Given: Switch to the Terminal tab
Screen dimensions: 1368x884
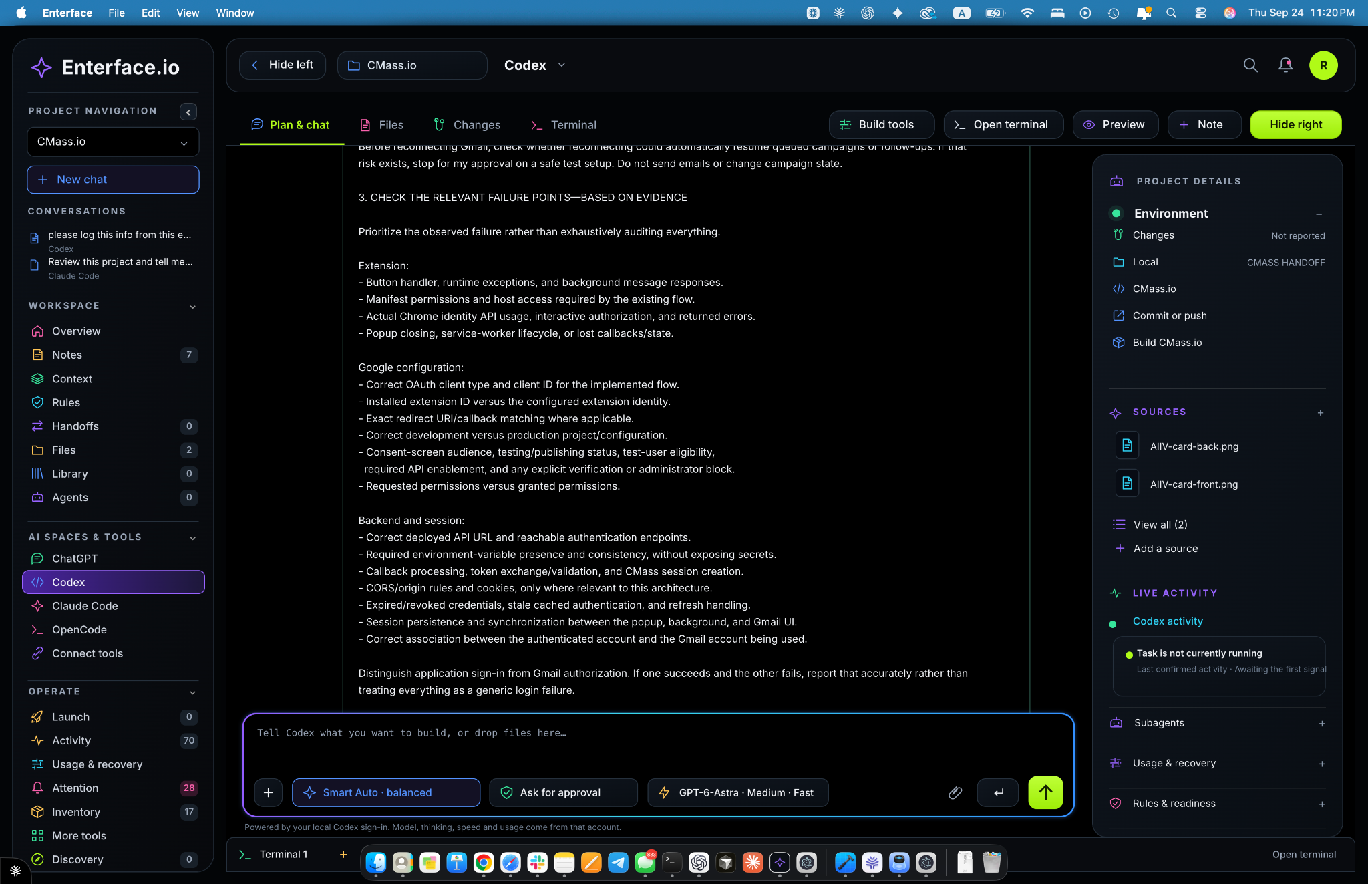Looking at the screenshot, I should pos(563,125).
